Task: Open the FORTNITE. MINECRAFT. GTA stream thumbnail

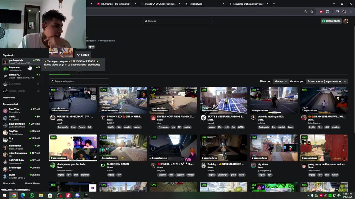Action: tap(73, 100)
